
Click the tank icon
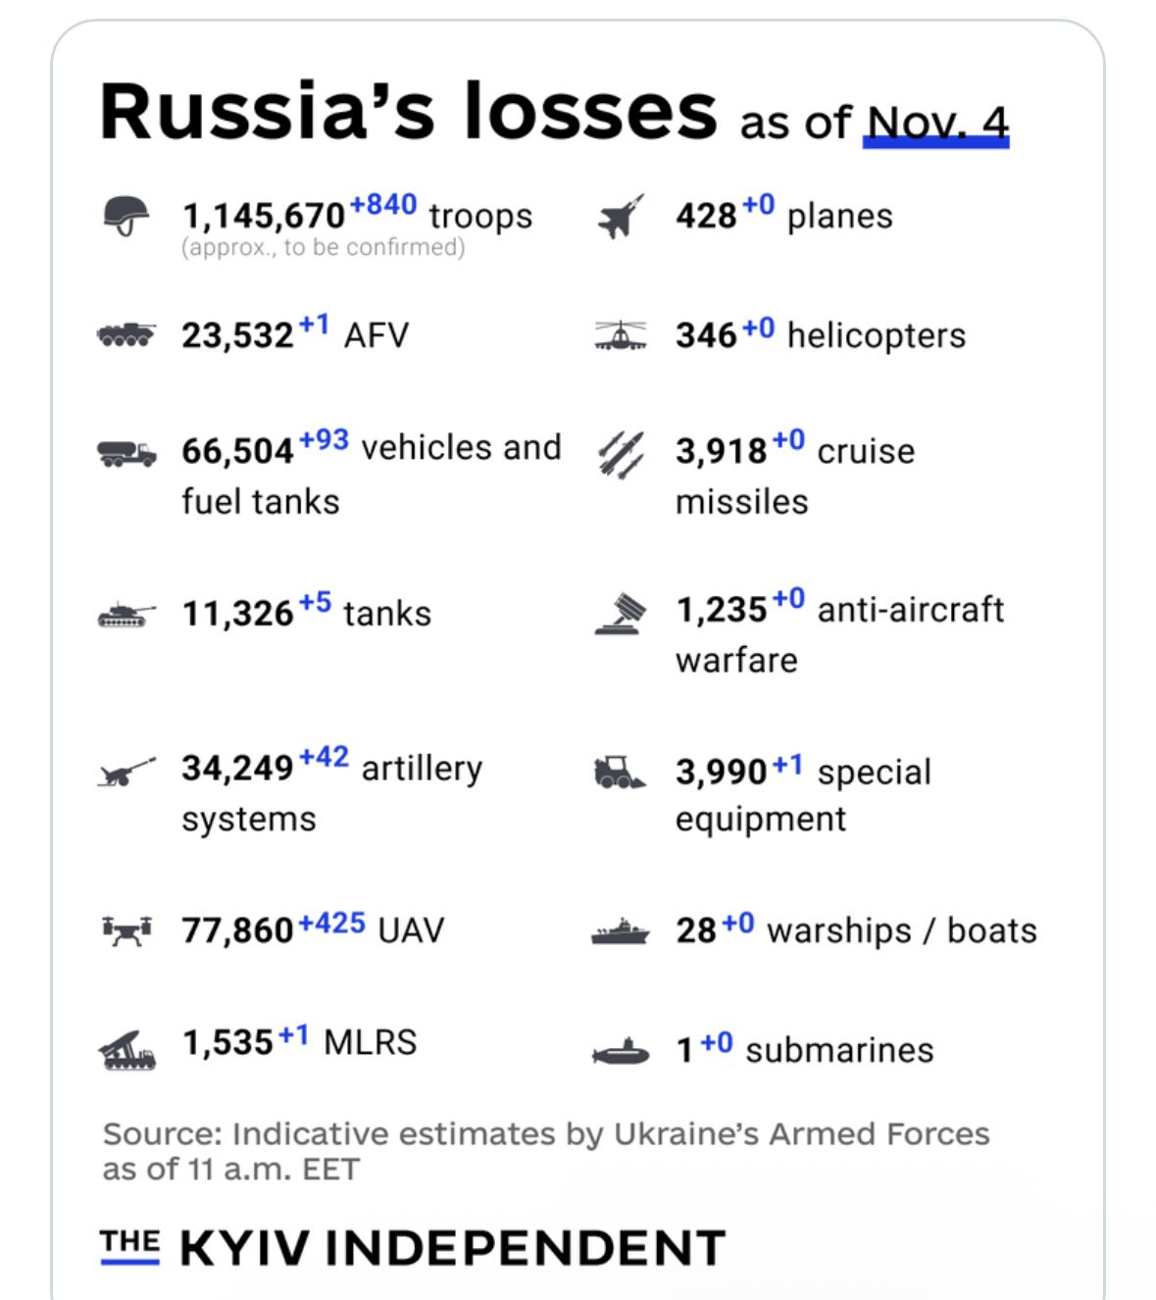coord(126,615)
